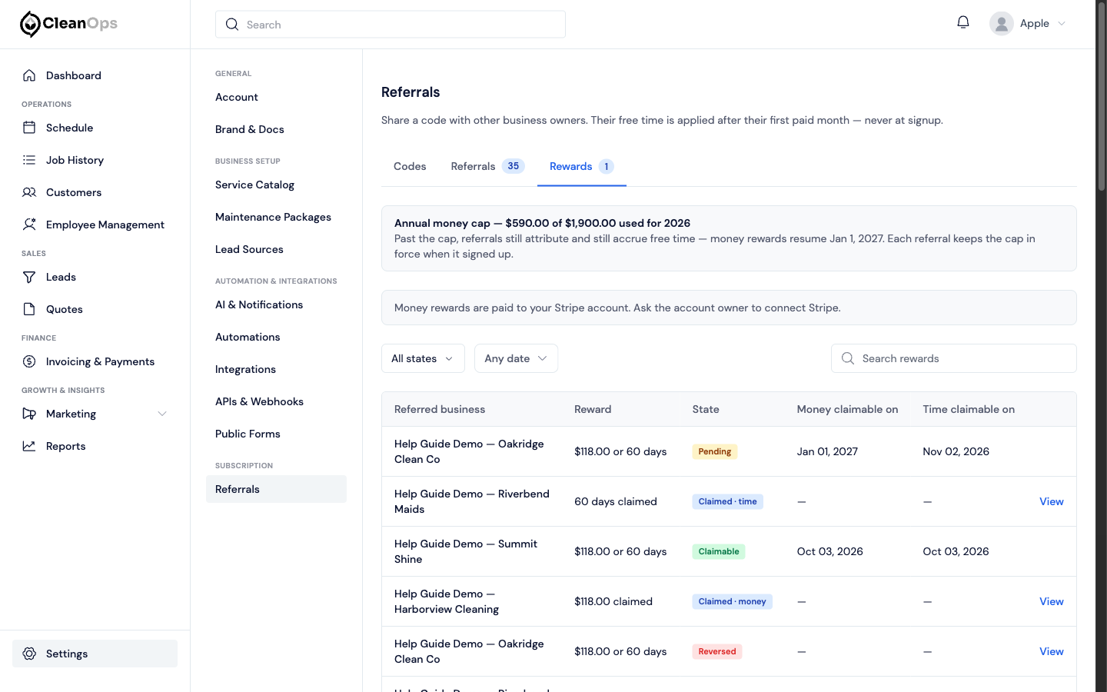This screenshot has width=1107, height=692.
Task: Click the Job History list icon
Action: [x=29, y=160]
